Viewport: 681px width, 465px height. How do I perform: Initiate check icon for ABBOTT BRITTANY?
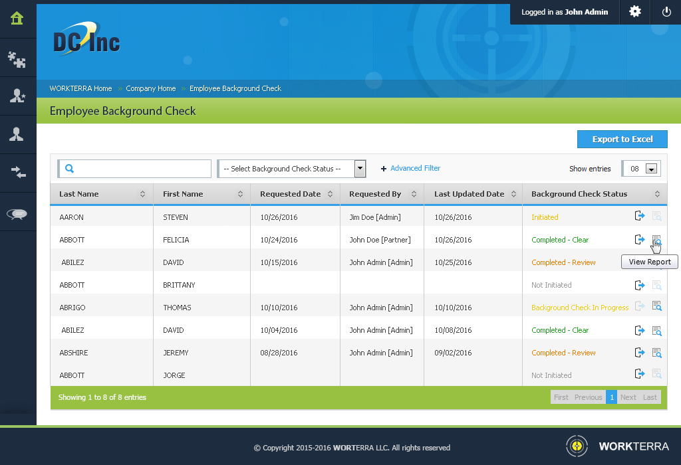click(639, 285)
